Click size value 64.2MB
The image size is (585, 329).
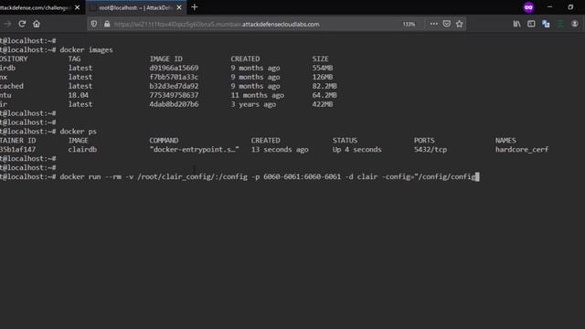click(x=324, y=95)
